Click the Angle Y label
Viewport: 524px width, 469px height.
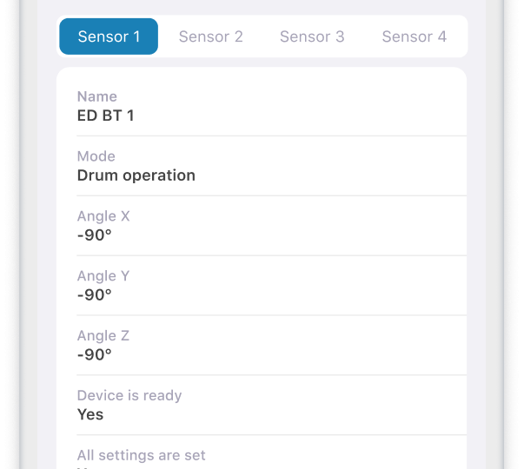103,276
